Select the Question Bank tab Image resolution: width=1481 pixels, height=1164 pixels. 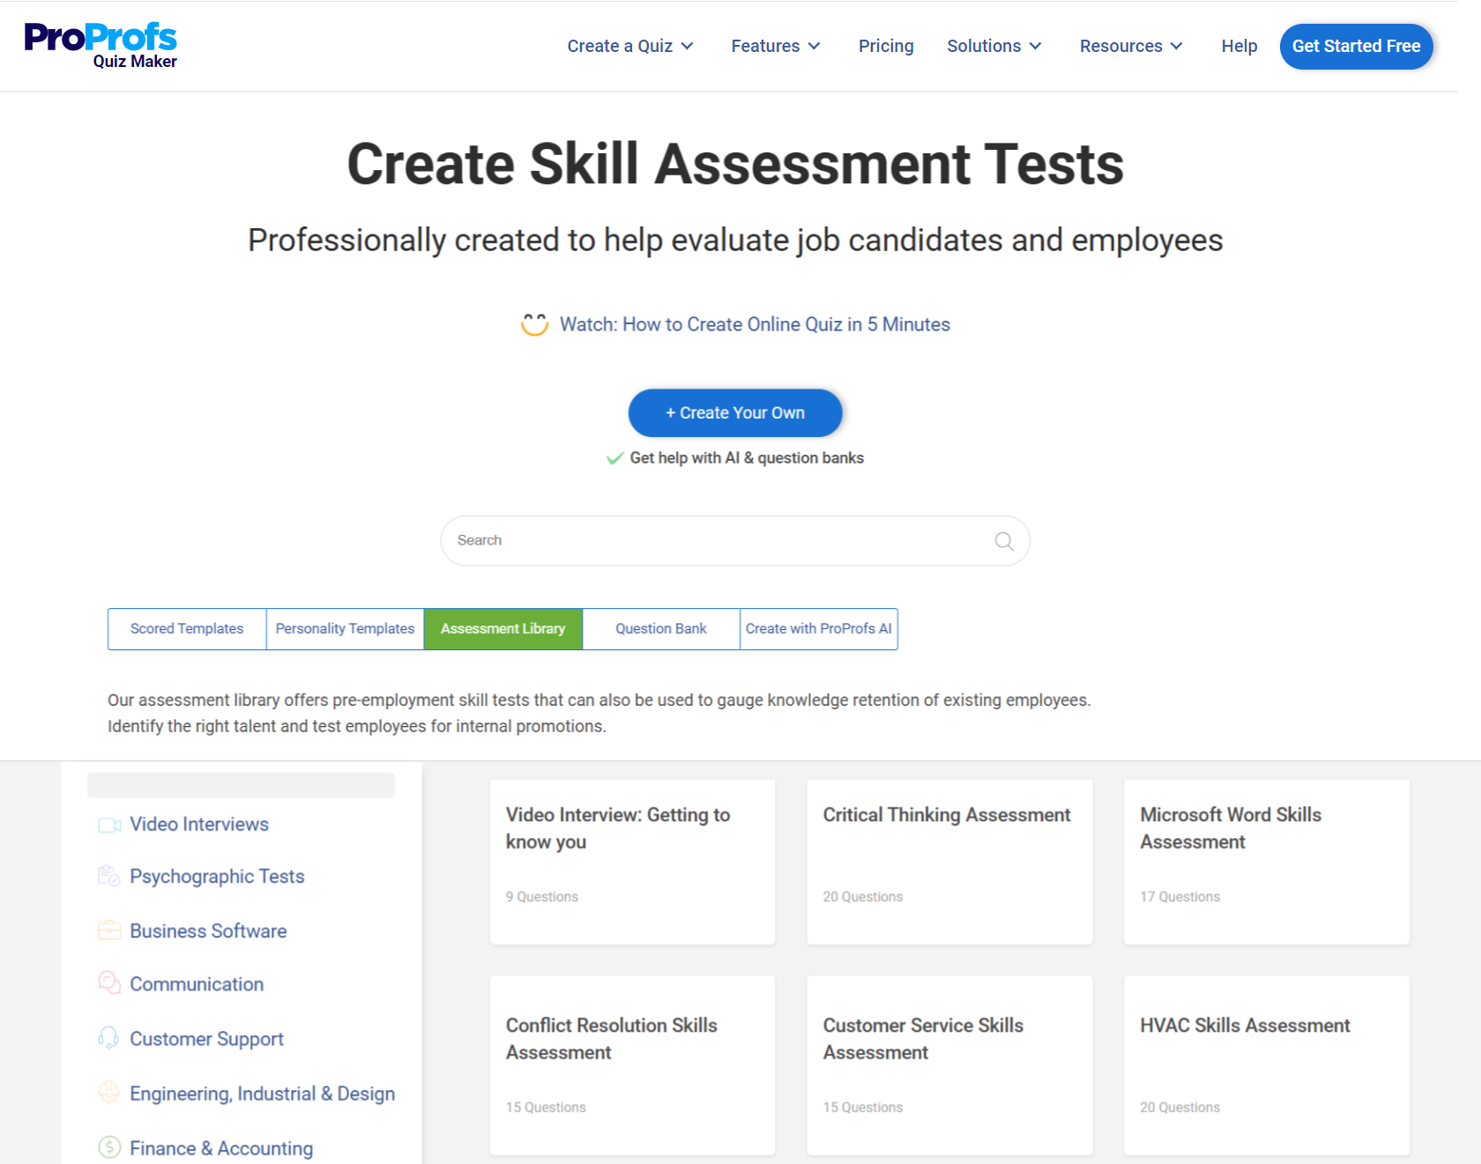click(x=661, y=629)
